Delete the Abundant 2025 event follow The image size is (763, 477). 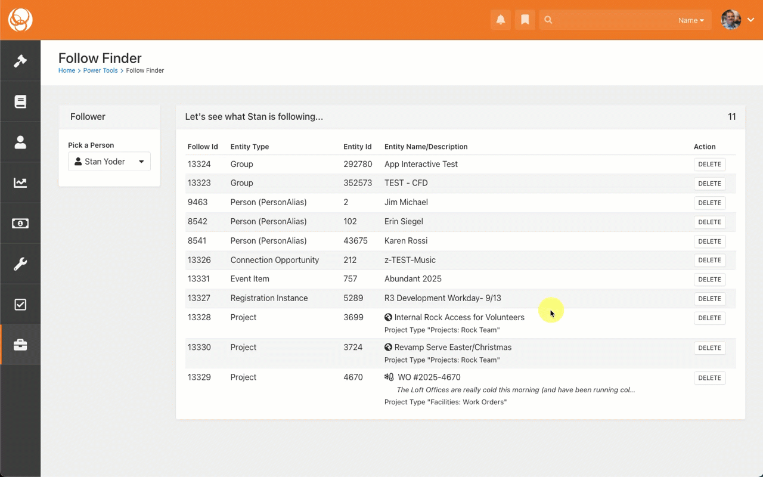[x=709, y=280]
